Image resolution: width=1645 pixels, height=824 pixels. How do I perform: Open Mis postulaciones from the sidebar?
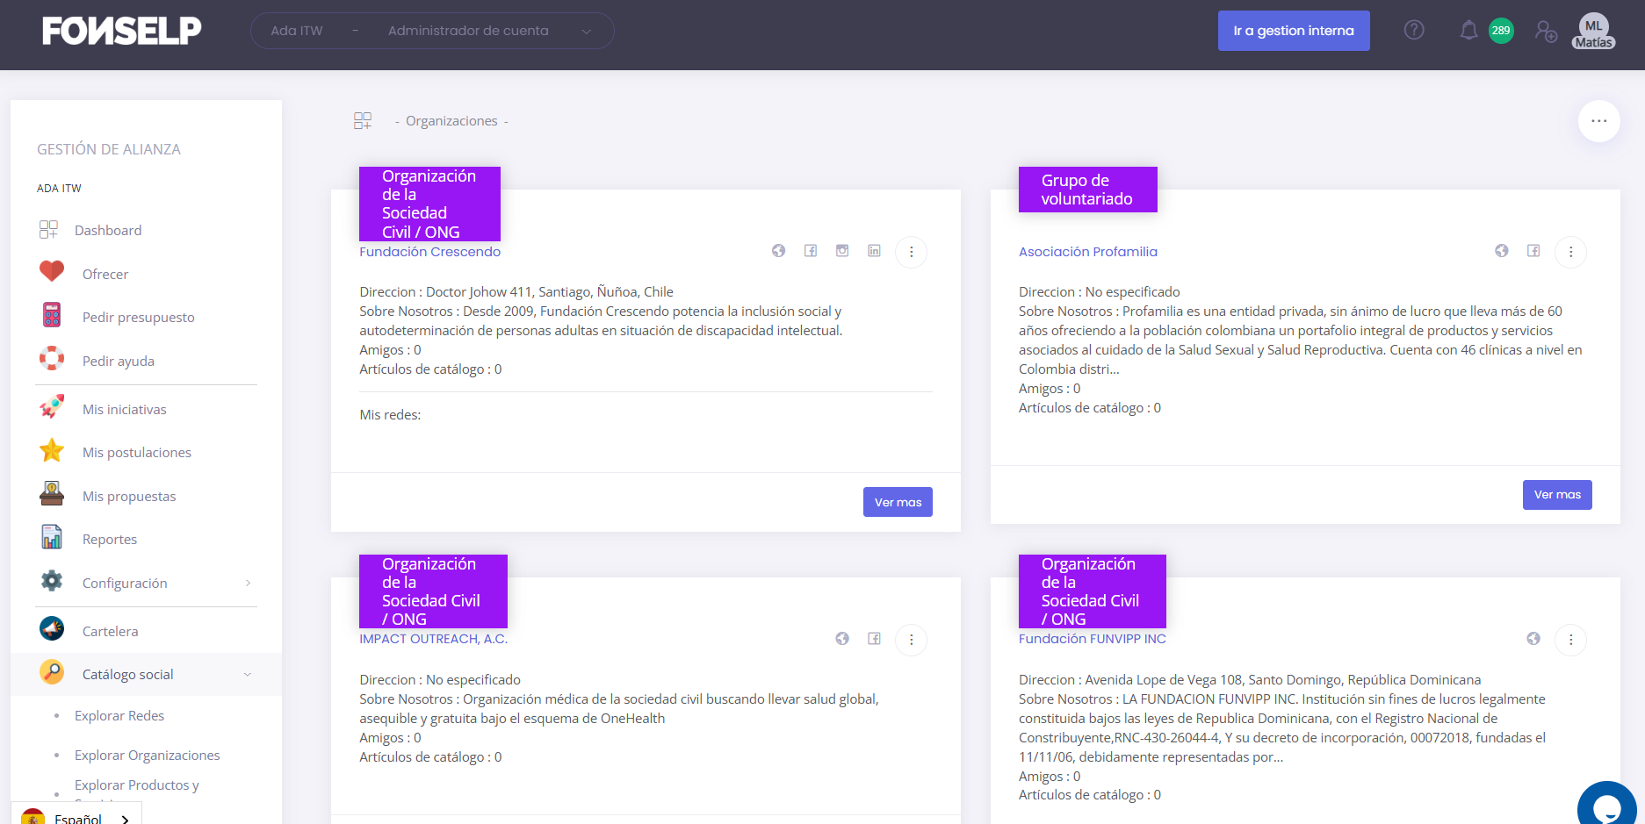coord(136,452)
